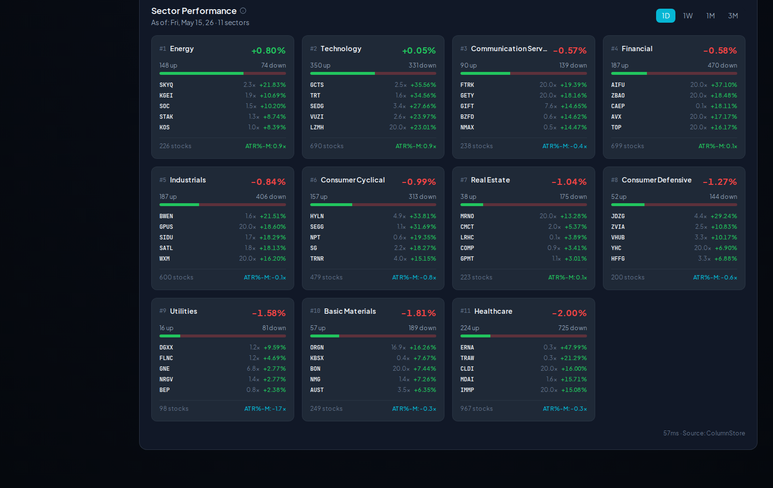This screenshot has height=488, width=773.
Task: Switch to the 1D timeframe tab
Action: click(666, 16)
